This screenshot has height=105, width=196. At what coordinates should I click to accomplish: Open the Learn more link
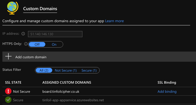tap(114, 21)
